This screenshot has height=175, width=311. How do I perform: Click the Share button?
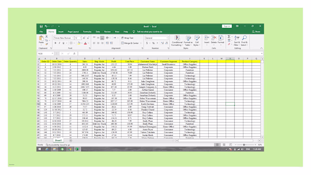(256, 32)
